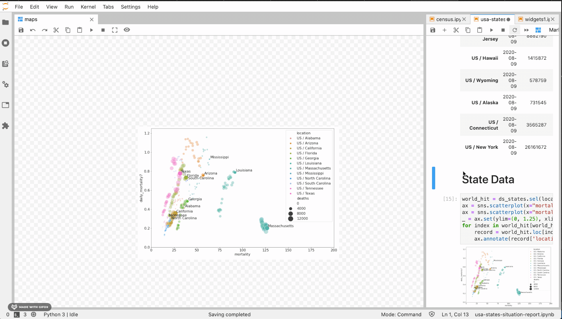Copy in the maps toolbar
562x319 pixels.
coord(68,30)
